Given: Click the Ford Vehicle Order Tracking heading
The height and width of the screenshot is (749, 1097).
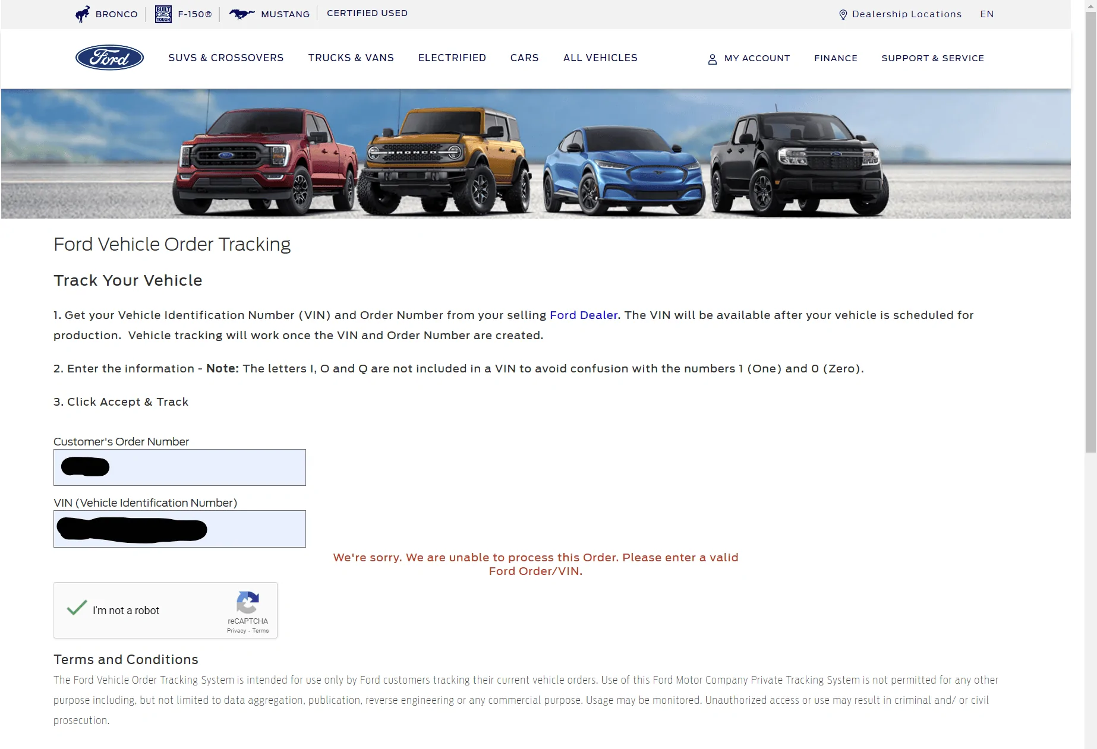Looking at the screenshot, I should 172,245.
